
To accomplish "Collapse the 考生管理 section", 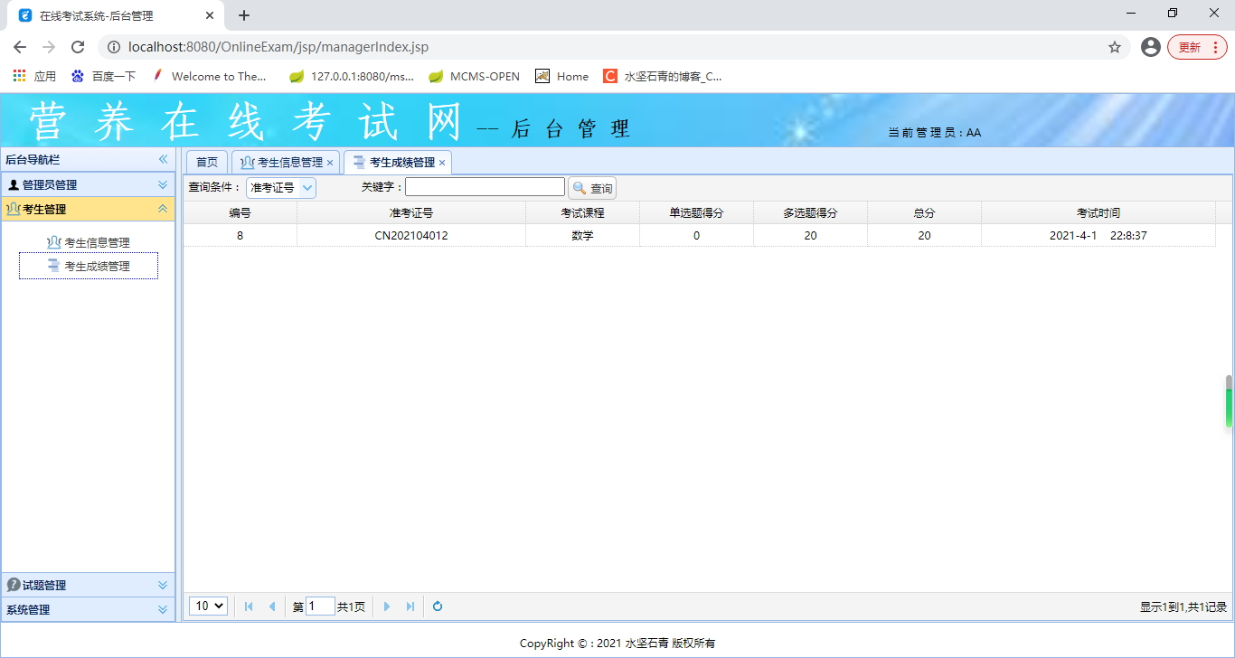I will pyautogui.click(x=164, y=208).
